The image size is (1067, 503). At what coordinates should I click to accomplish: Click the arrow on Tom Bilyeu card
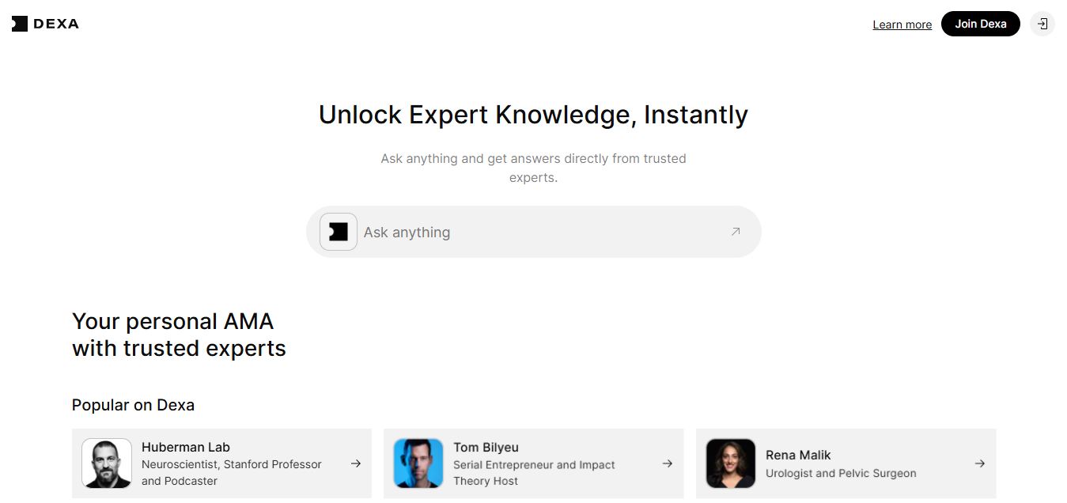(668, 463)
